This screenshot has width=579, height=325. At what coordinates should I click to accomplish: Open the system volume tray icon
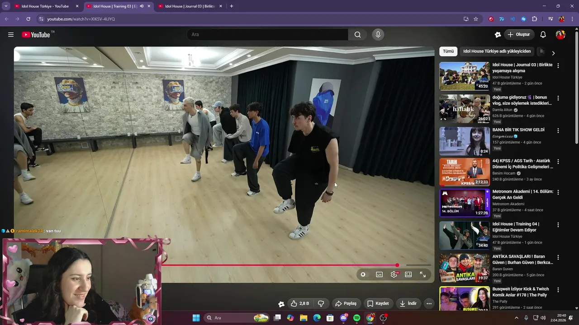[x=543, y=318]
